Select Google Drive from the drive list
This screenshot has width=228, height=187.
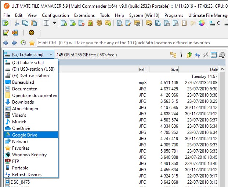[24, 135]
